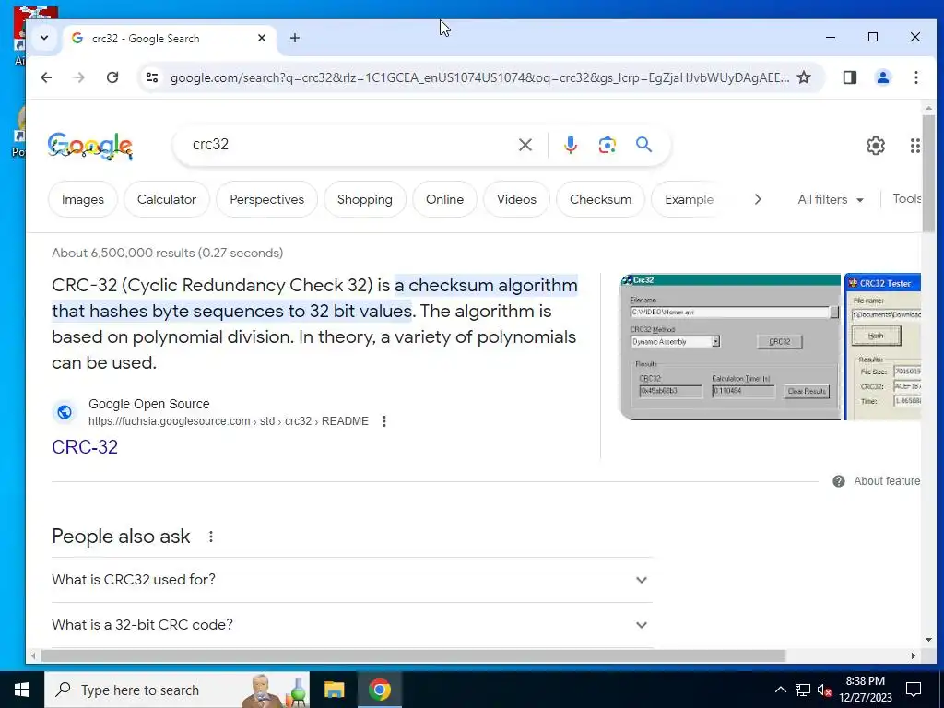Viewport: 944px width, 708px height.
Task: Select the Checksum filter chip
Action: click(600, 199)
